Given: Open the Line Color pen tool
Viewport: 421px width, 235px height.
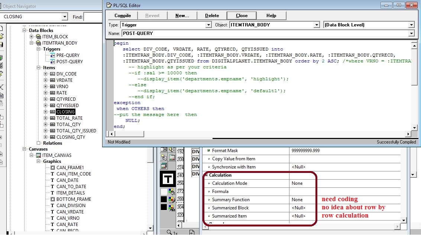Looking at the screenshot, I should tap(172, 199).
